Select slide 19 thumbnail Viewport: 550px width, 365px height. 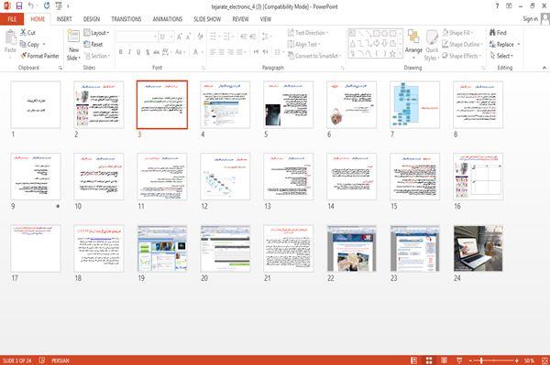pos(162,249)
